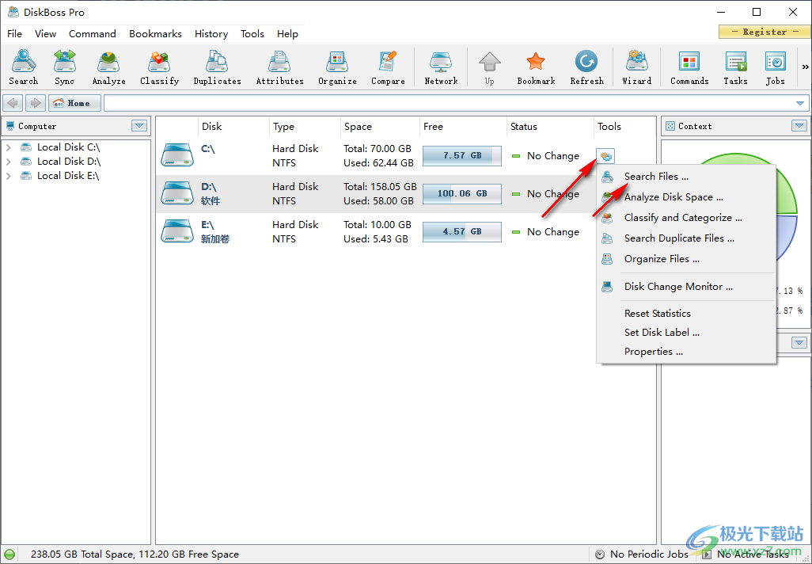Open dropdown of lower right panel
The height and width of the screenshot is (564, 812).
coord(799,343)
